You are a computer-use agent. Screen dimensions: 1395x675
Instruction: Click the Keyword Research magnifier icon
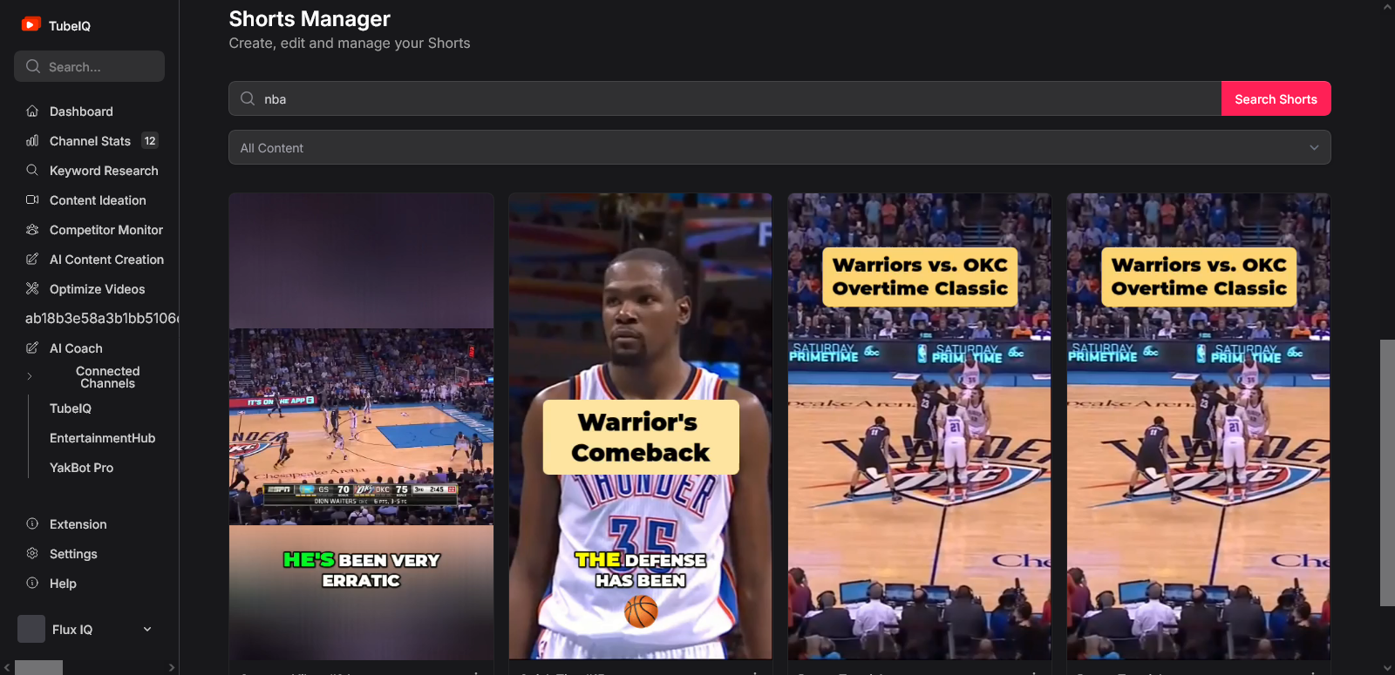32,171
